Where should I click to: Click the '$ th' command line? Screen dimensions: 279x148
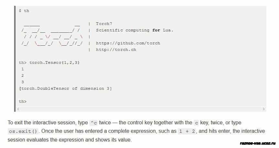point(24,11)
